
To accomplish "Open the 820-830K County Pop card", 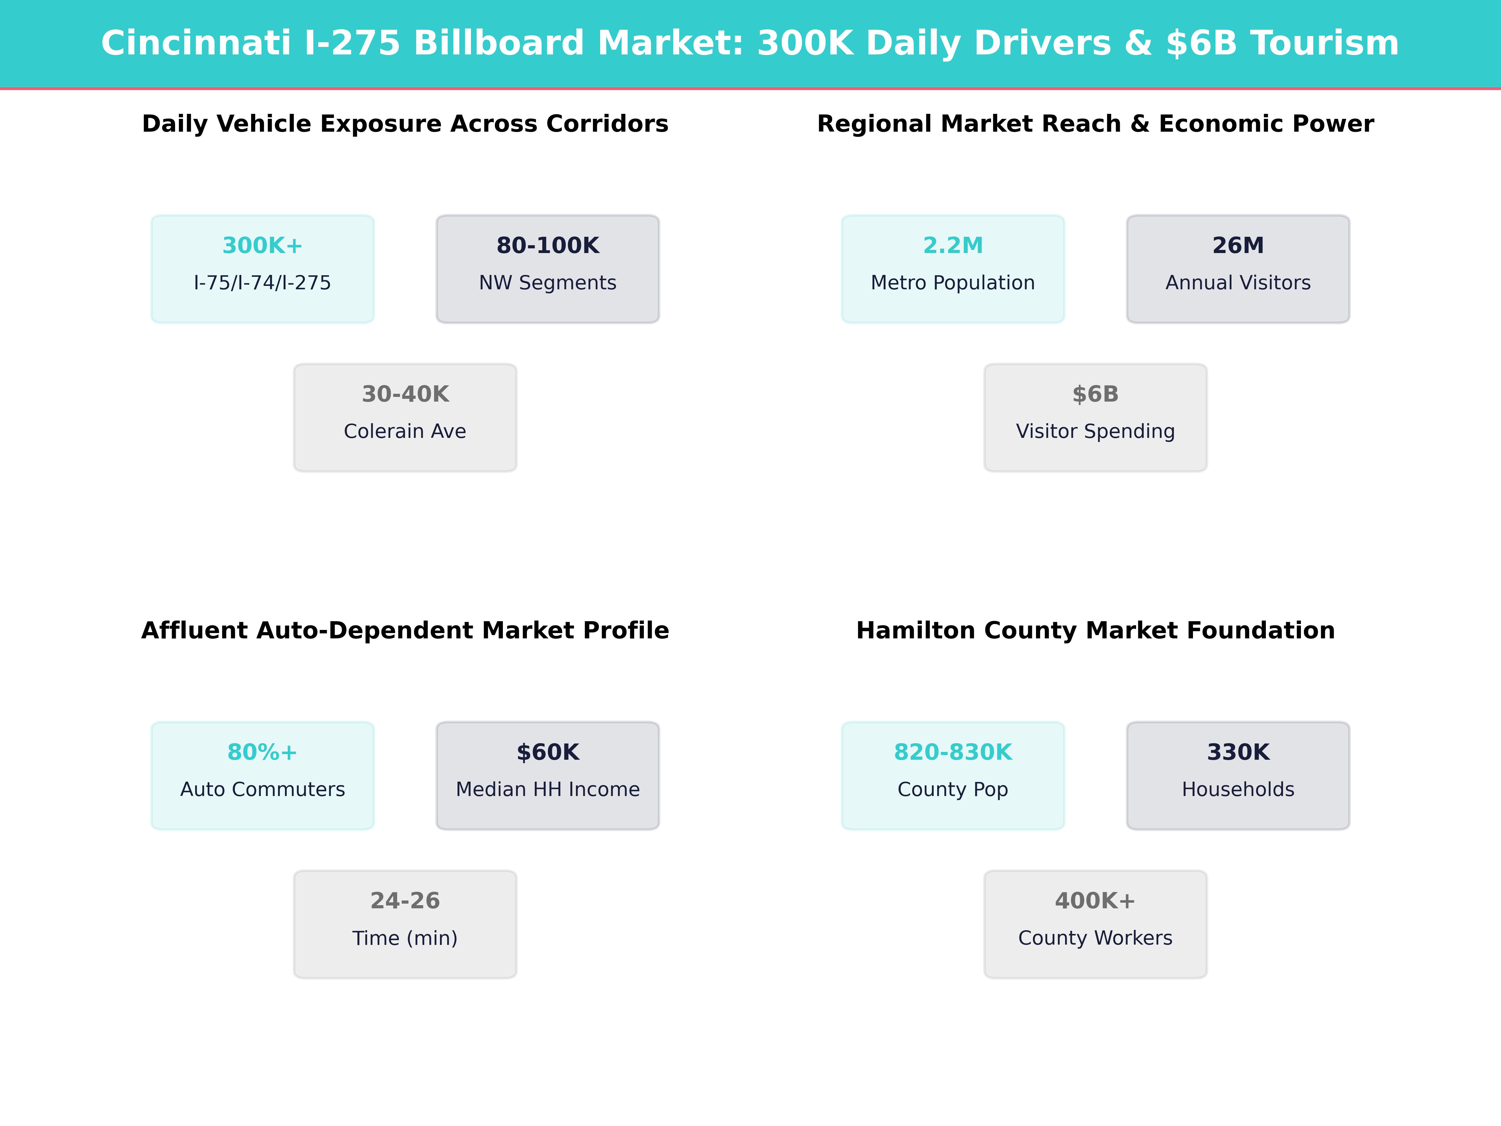I will pyautogui.click(x=953, y=775).
